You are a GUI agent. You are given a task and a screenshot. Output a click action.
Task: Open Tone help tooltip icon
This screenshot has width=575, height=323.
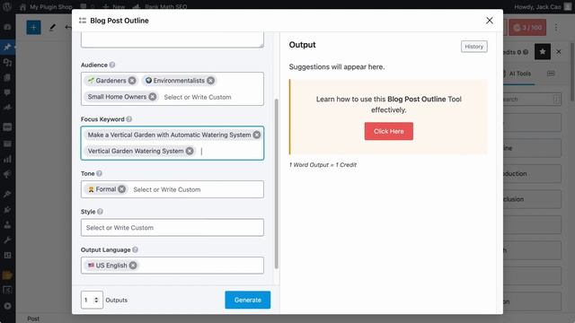[x=99, y=173]
